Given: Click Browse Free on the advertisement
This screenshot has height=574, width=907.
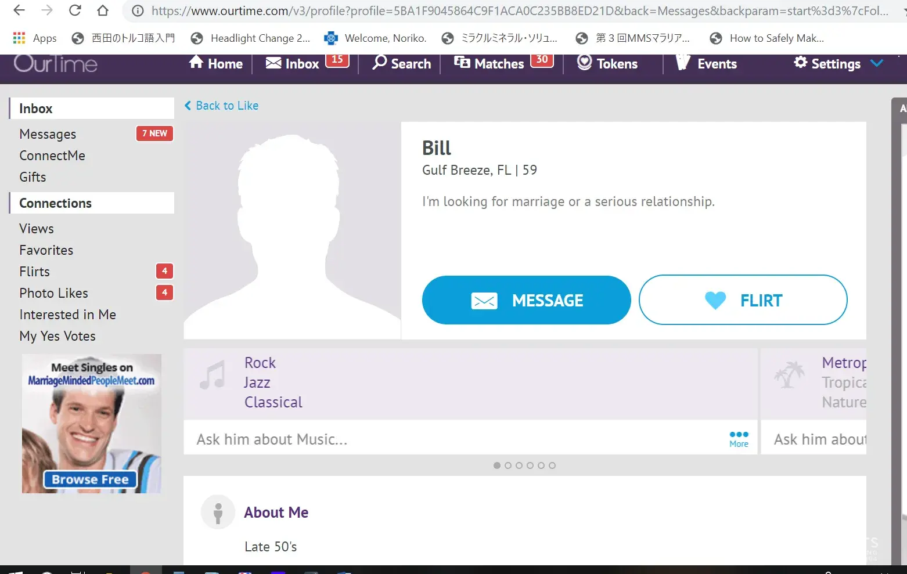Looking at the screenshot, I should click(90, 479).
